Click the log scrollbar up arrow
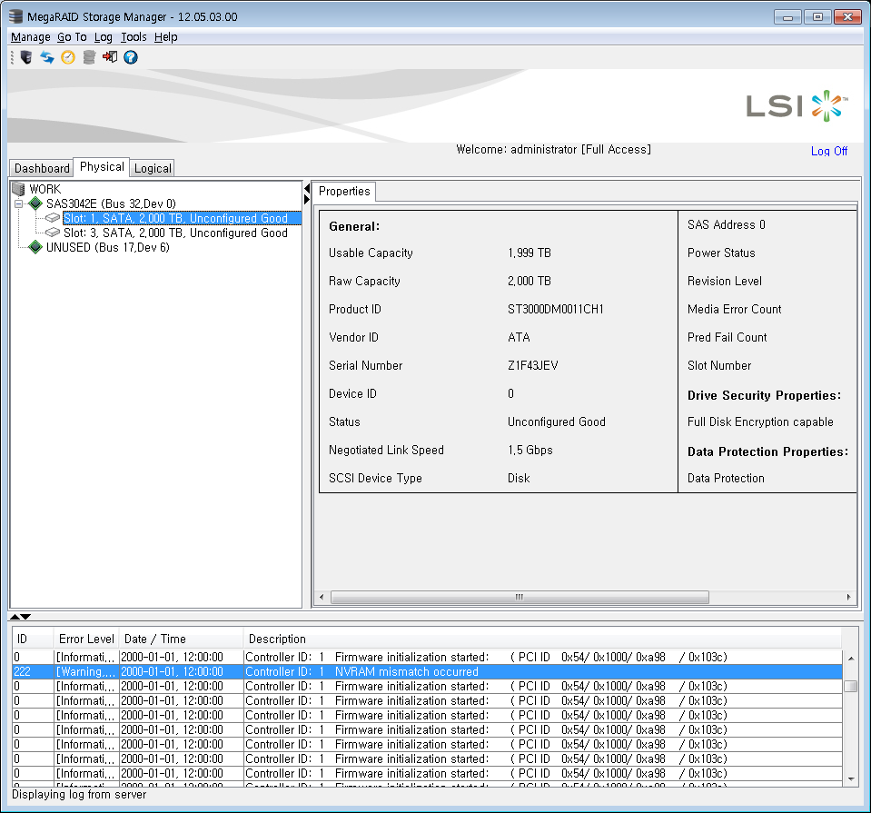 [850, 658]
